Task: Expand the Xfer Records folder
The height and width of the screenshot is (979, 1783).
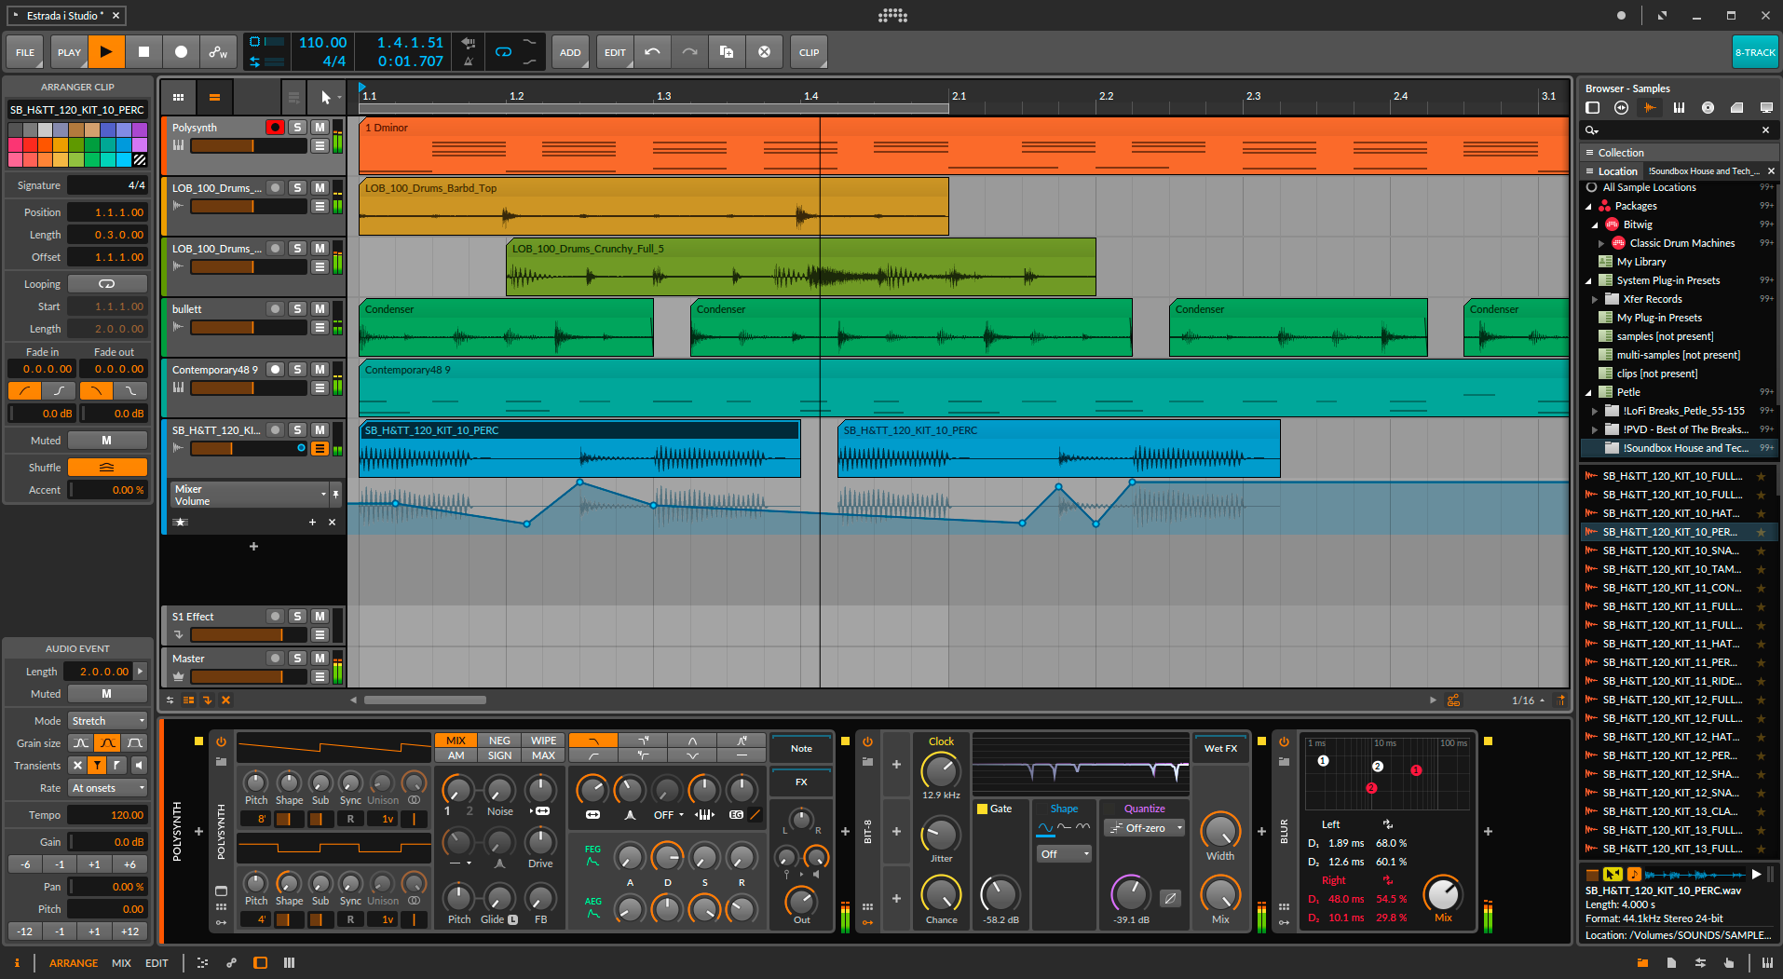Action: click(x=1595, y=300)
